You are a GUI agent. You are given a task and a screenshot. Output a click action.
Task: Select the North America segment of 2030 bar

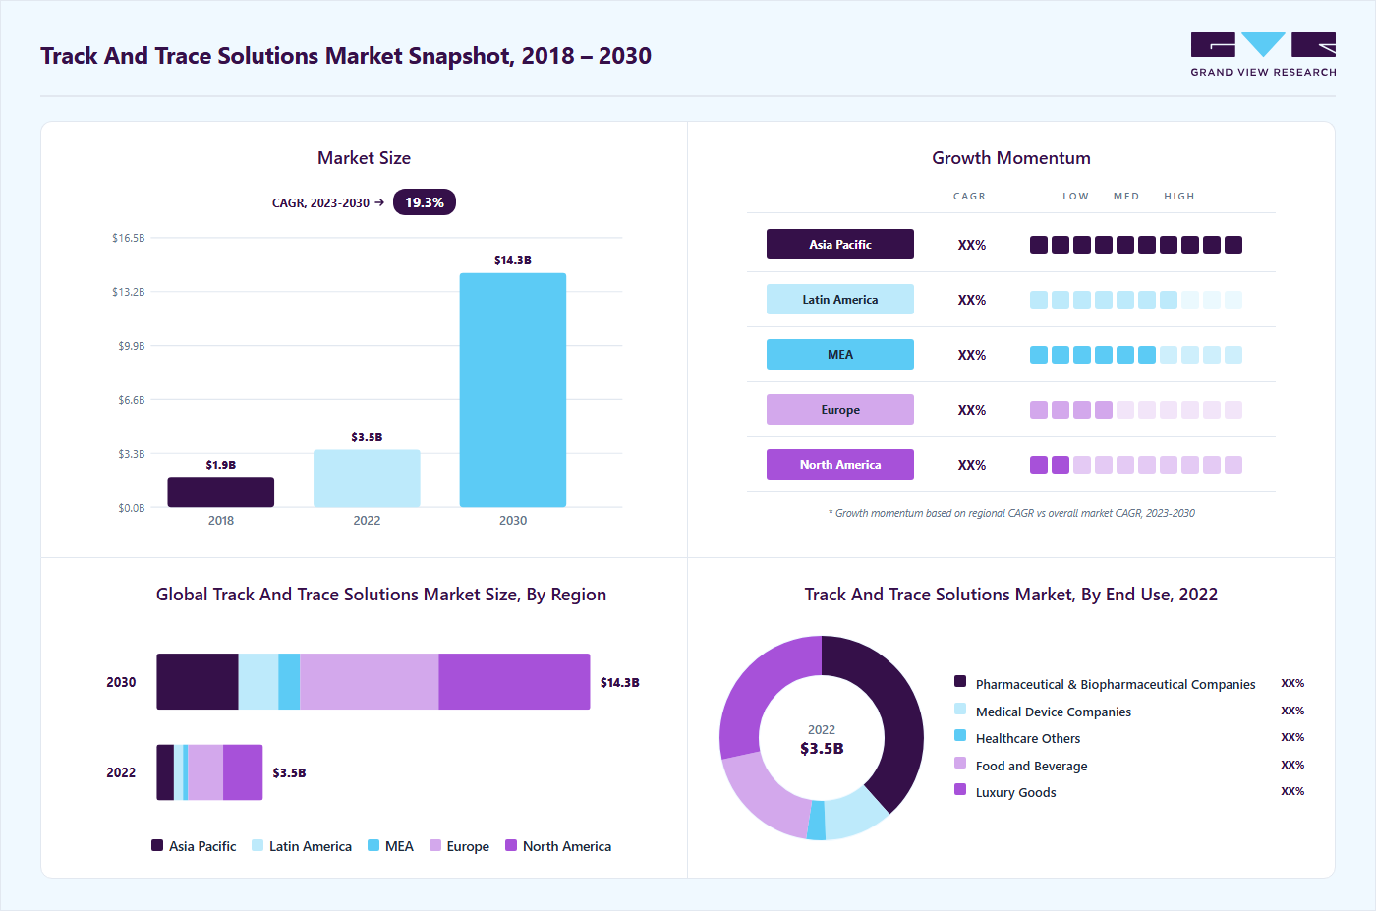point(515,682)
